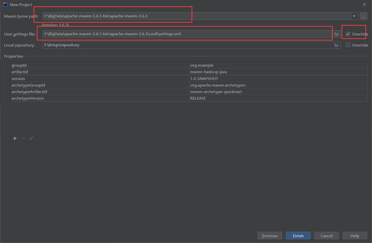The image size is (372, 243).
Task: Open Help for this dialog
Action: 355,235
